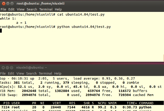Image resolution: width=164 pixels, height=111 pixels.
Task: Maximize the root@ubuntu terminal window
Action: point(12,4)
